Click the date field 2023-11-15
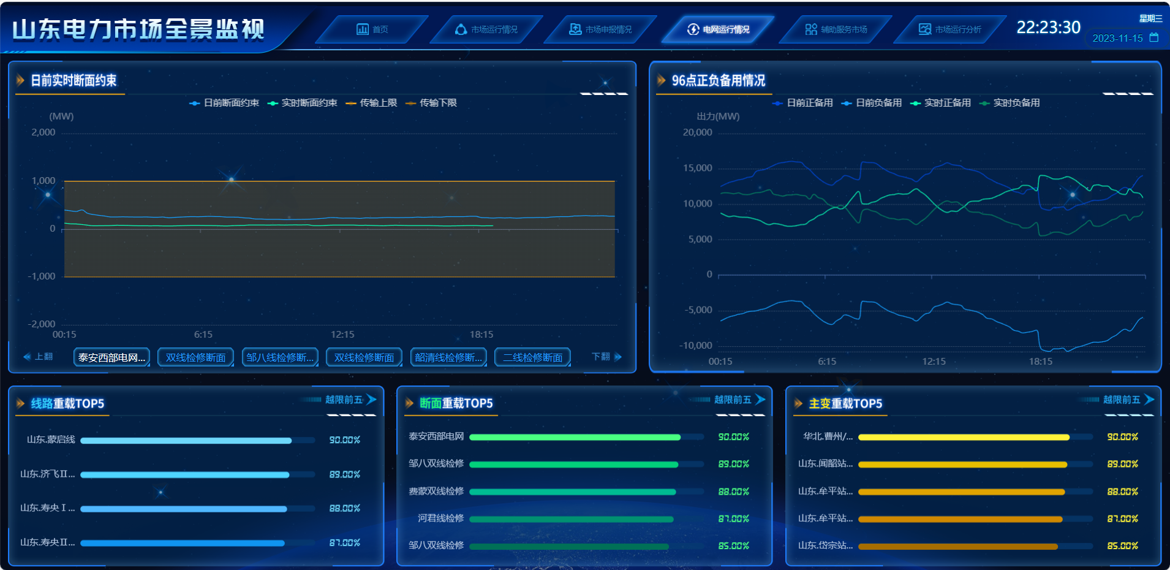This screenshot has height=570, width=1170. [1117, 38]
